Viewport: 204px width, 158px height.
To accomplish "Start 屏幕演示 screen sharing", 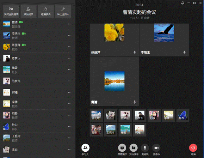I will pyautogui.click(x=122, y=148).
